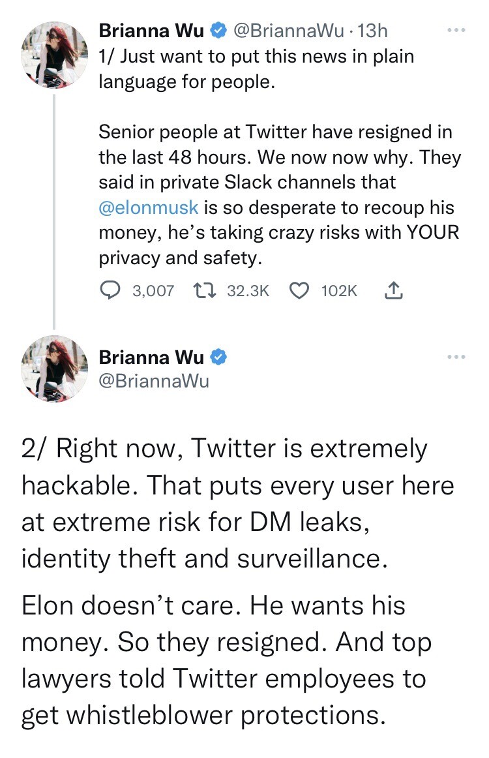
Task: Click the 13h timestamp link
Action: click(x=374, y=31)
